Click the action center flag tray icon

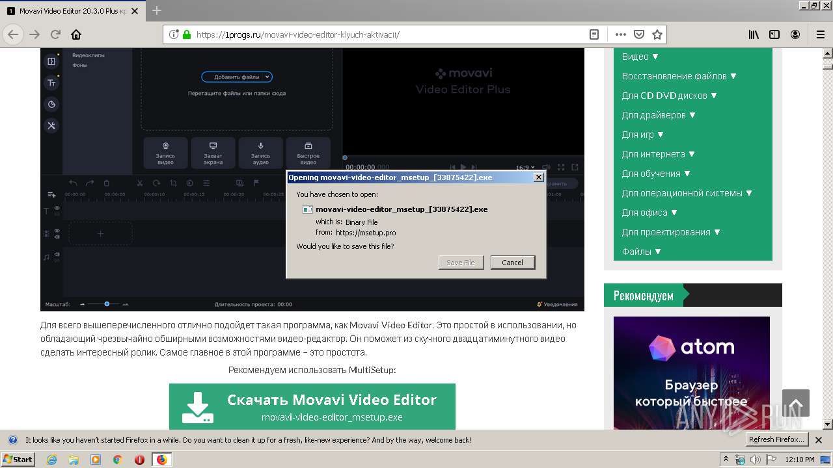coord(771,460)
